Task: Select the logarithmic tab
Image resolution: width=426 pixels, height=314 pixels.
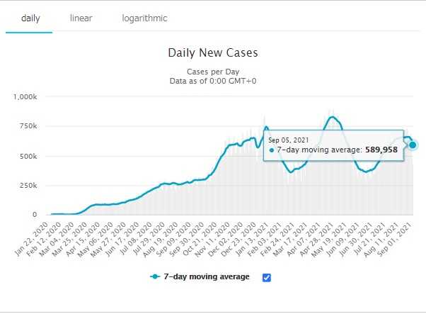Action: coord(144,18)
